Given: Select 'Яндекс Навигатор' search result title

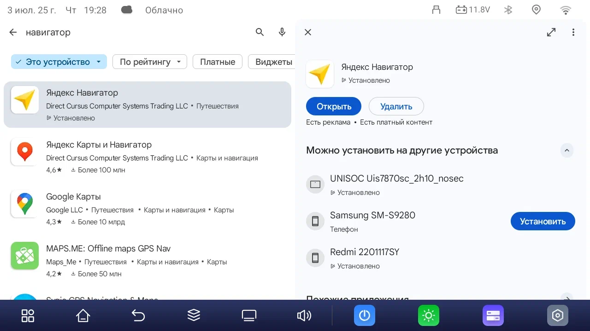Looking at the screenshot, I should pyautogui.click(x=82, y=92).
